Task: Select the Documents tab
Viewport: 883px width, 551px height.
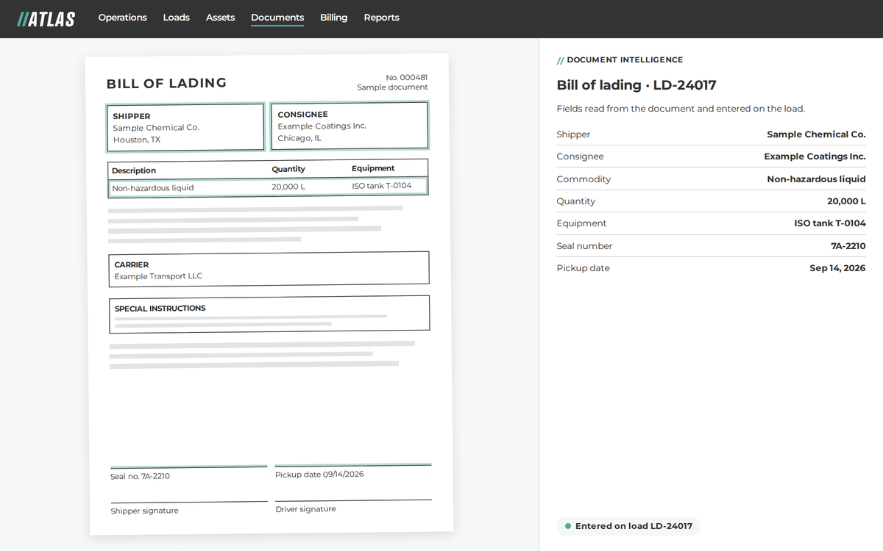Action: pos(277,18)
